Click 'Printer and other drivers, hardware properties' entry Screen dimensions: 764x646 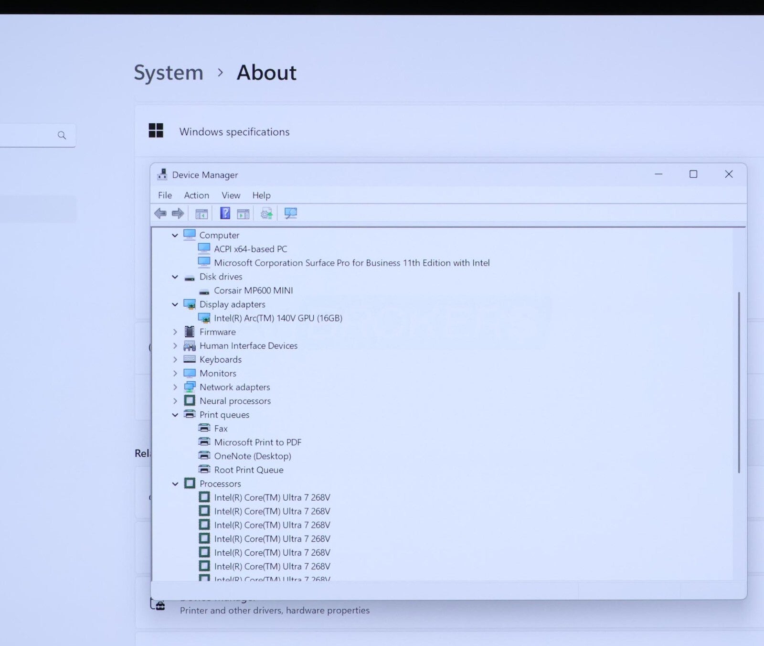click(x=275, y=610)
